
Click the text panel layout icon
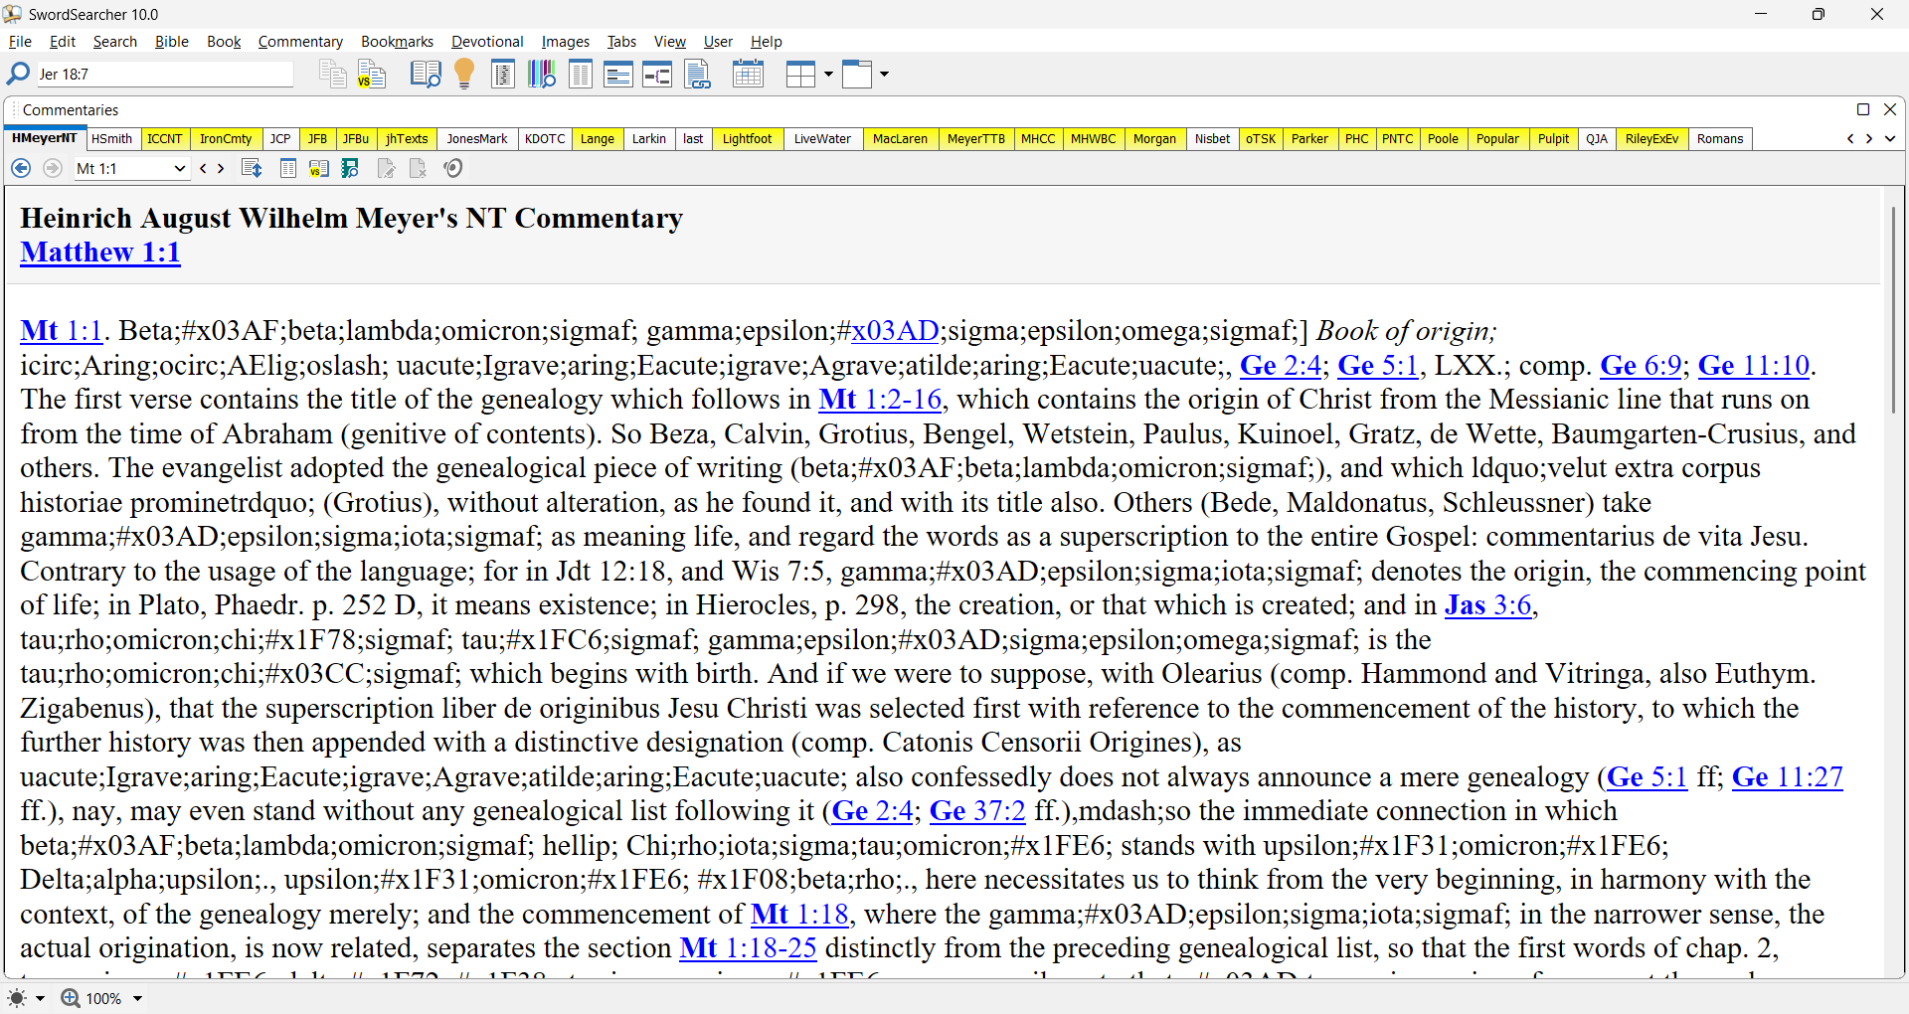pos(618,74)
